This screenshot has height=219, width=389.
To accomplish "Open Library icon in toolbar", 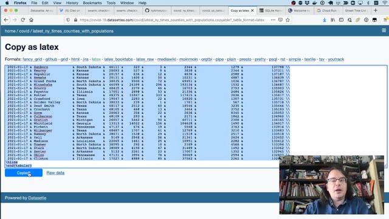I will 332,20.
